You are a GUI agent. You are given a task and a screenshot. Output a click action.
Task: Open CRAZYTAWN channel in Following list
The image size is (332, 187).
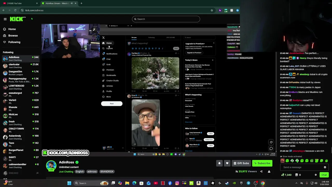(x=21, y=130)
